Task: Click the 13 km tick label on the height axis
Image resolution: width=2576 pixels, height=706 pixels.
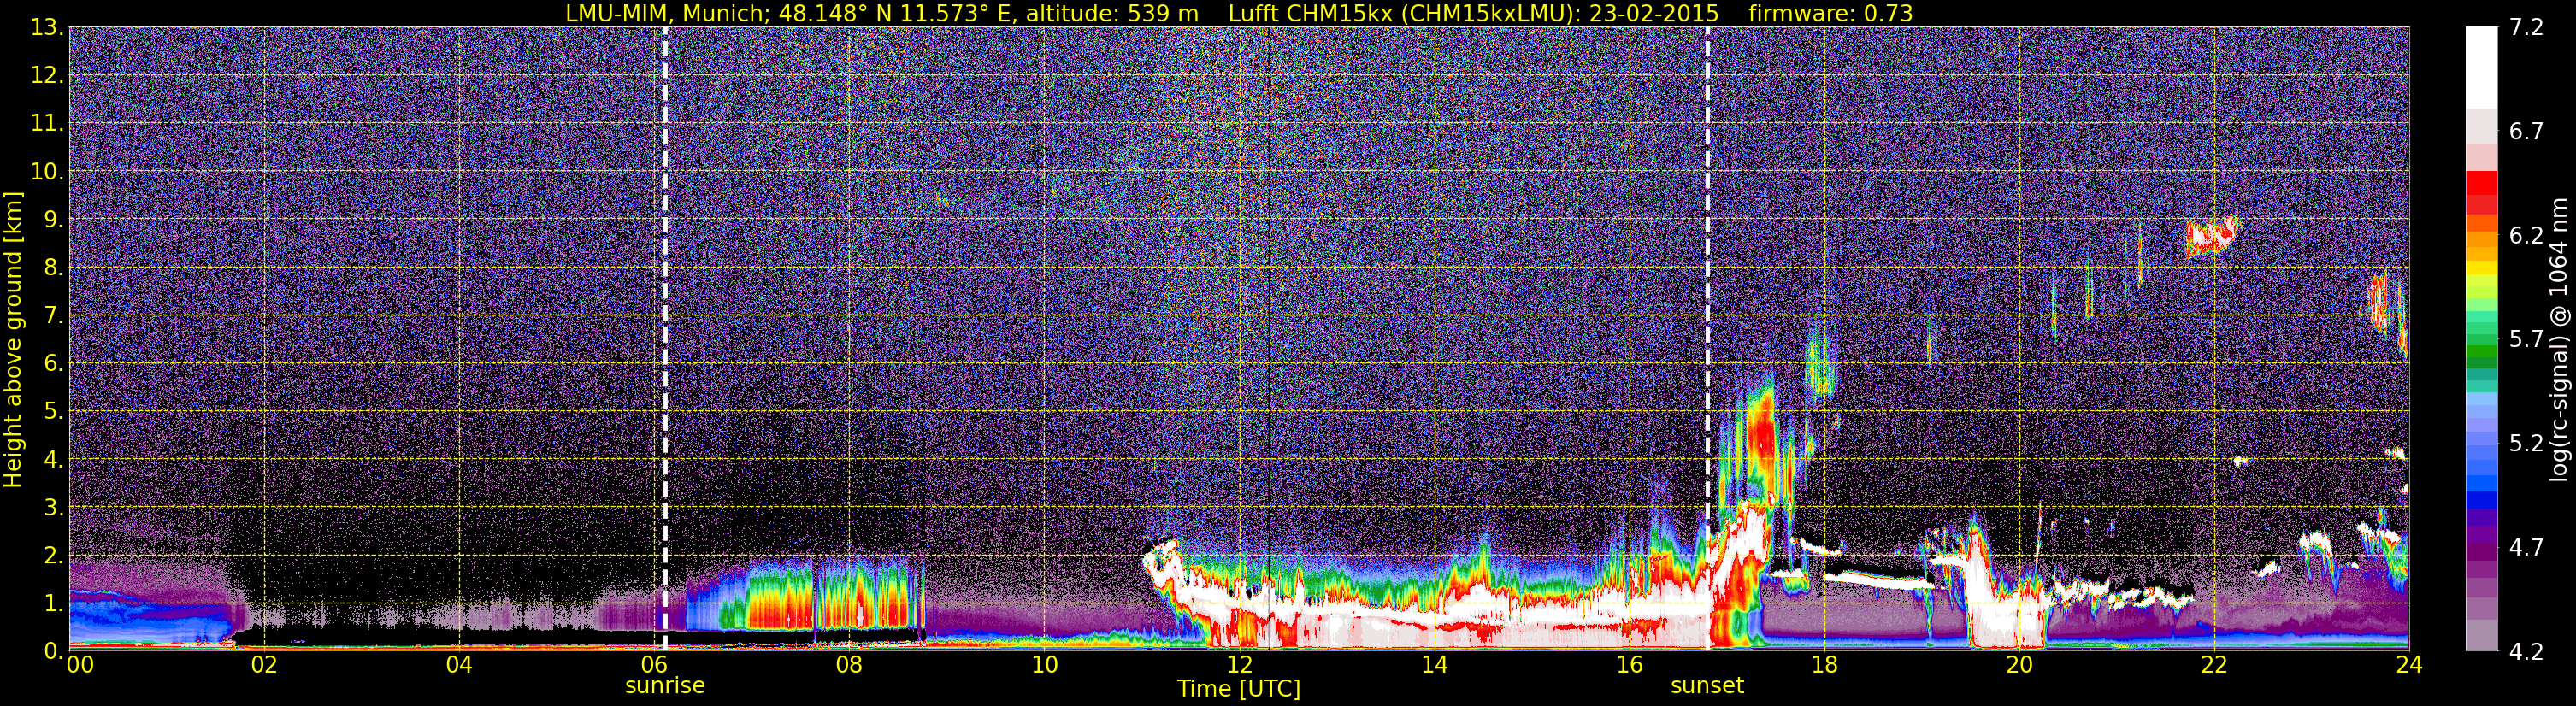Action: (46, 28)
